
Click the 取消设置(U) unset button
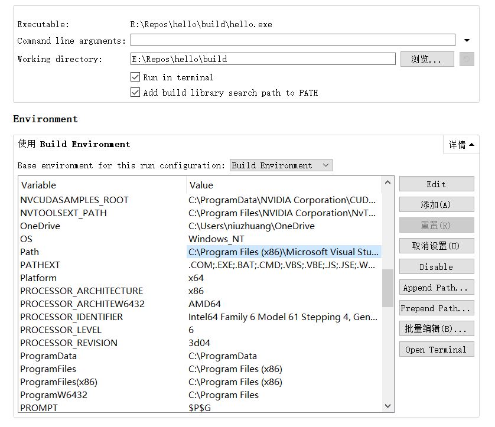pyautogui.click(x=436, y=246)
